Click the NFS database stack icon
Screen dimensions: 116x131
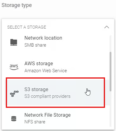click(14, 119)
